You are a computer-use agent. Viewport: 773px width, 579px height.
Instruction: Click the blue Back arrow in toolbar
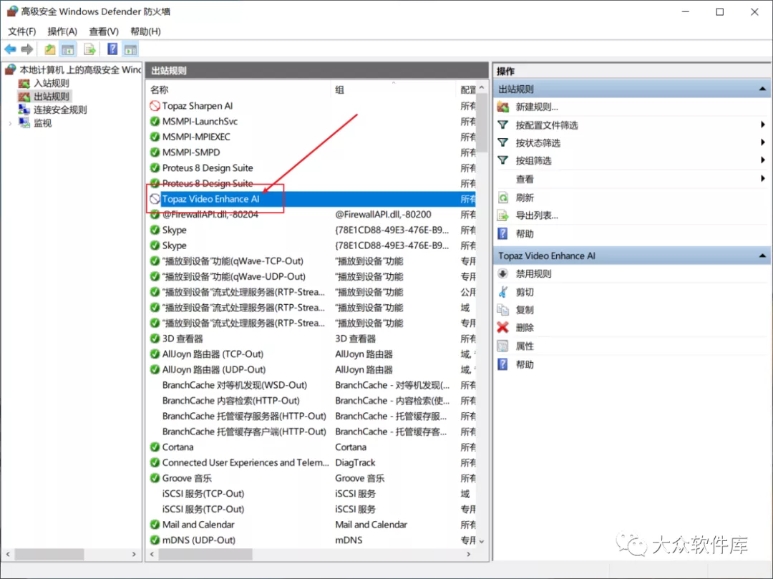tap(10, 49)
